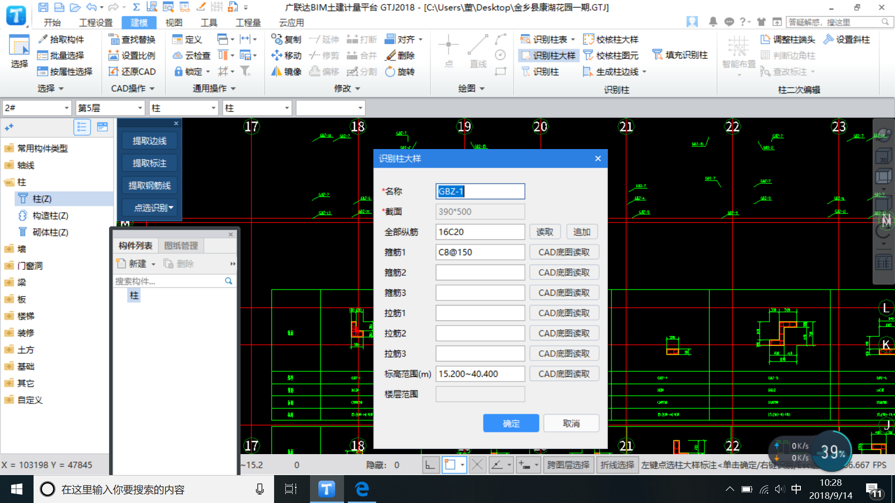Open the 查找替换 find replace tool
Image resolution: width=895 pixels, height=503 pixels.
pos(132,40)
